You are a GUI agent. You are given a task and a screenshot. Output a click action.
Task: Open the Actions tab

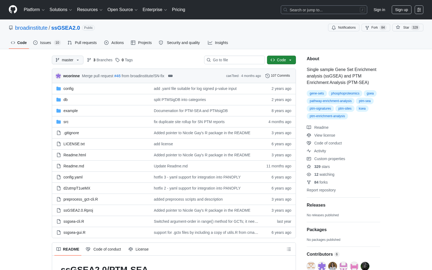[114, 43]
